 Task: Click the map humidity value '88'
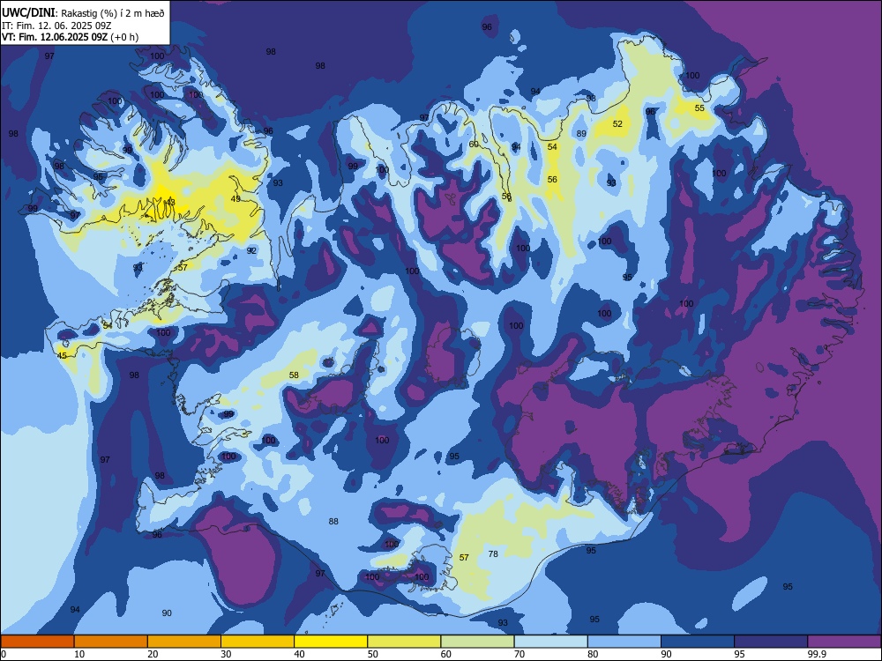pyautogui.click(x=333, y=521)
